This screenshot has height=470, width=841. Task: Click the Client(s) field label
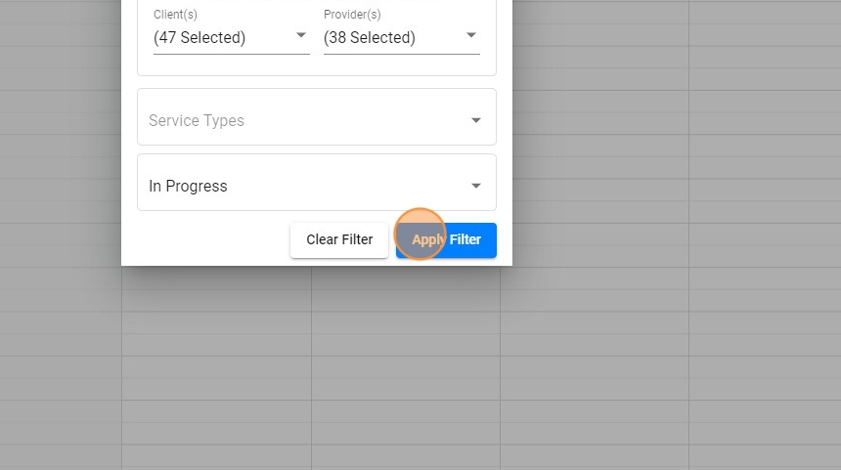coord(175,15)
